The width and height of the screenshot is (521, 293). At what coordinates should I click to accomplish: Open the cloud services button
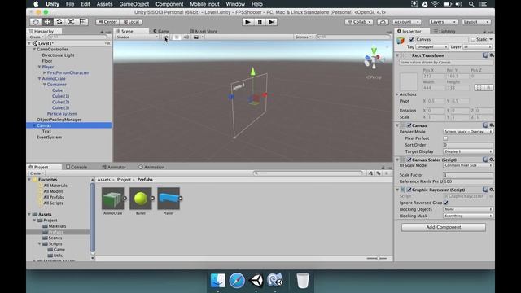(x=383, y=22)
